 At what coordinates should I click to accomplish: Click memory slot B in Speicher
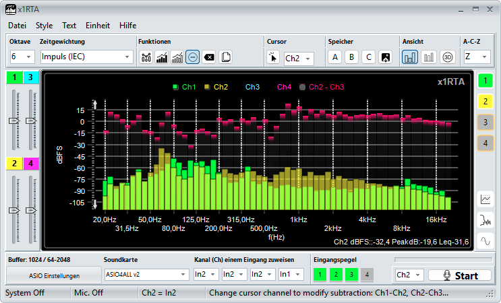[x=351, y=57]
